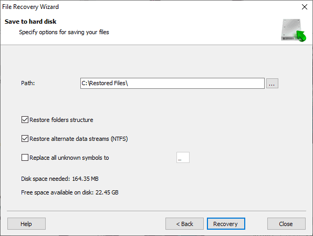Image resolution: width=313 pixels, height=236 pixels.
Task: Click the Close button at bottom
Action: (286, 223)
